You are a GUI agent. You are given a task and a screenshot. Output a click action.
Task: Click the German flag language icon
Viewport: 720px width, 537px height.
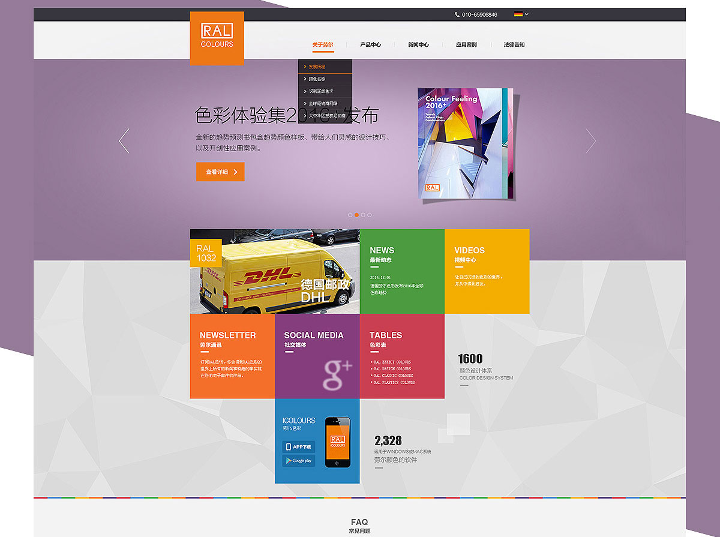(518, 14)
